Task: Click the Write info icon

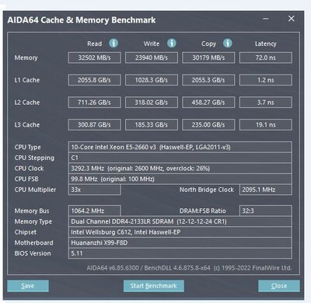Action: point(172,43)
